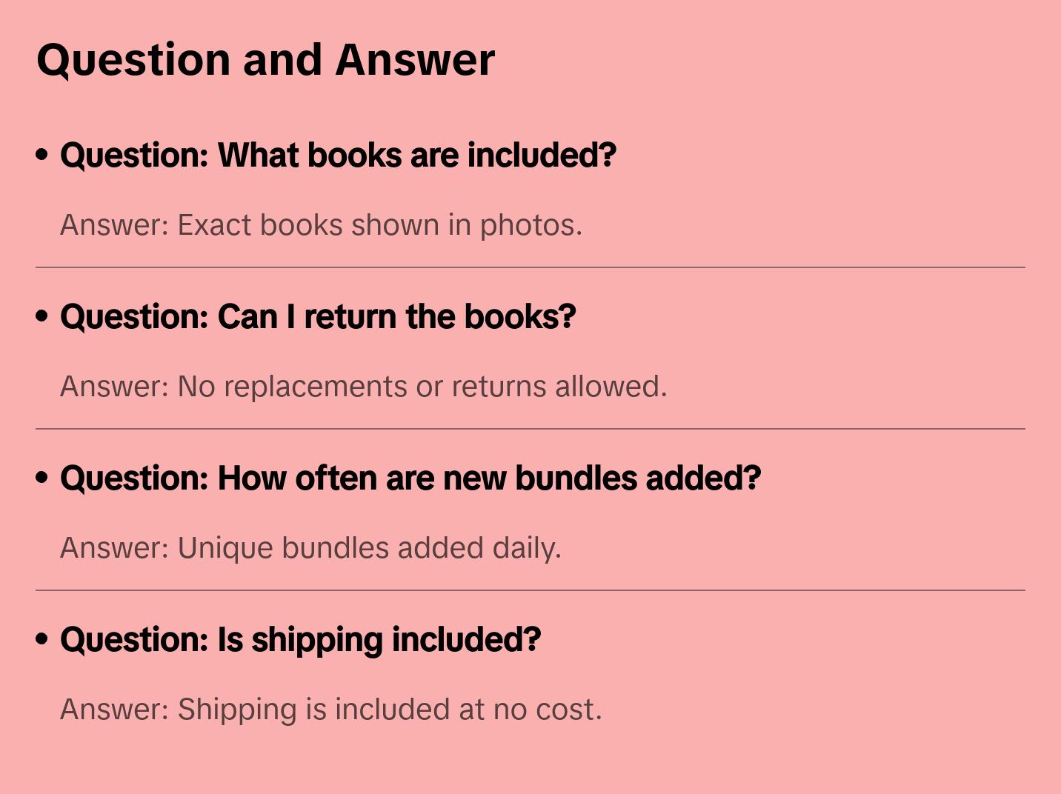The width and height of the screenshot is (1061, 794).
Task: Click the word 'Answer' in the heading
Action: 415,59
